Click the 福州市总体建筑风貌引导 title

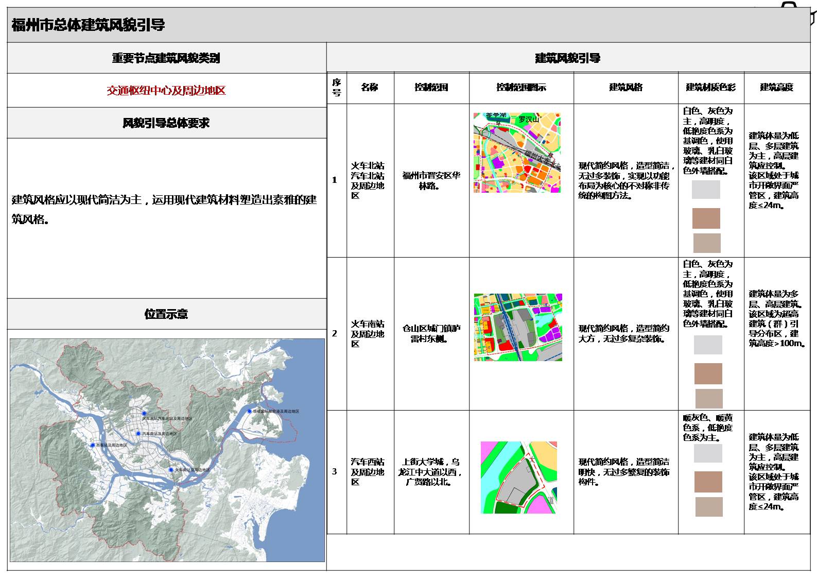pos(88,25)
